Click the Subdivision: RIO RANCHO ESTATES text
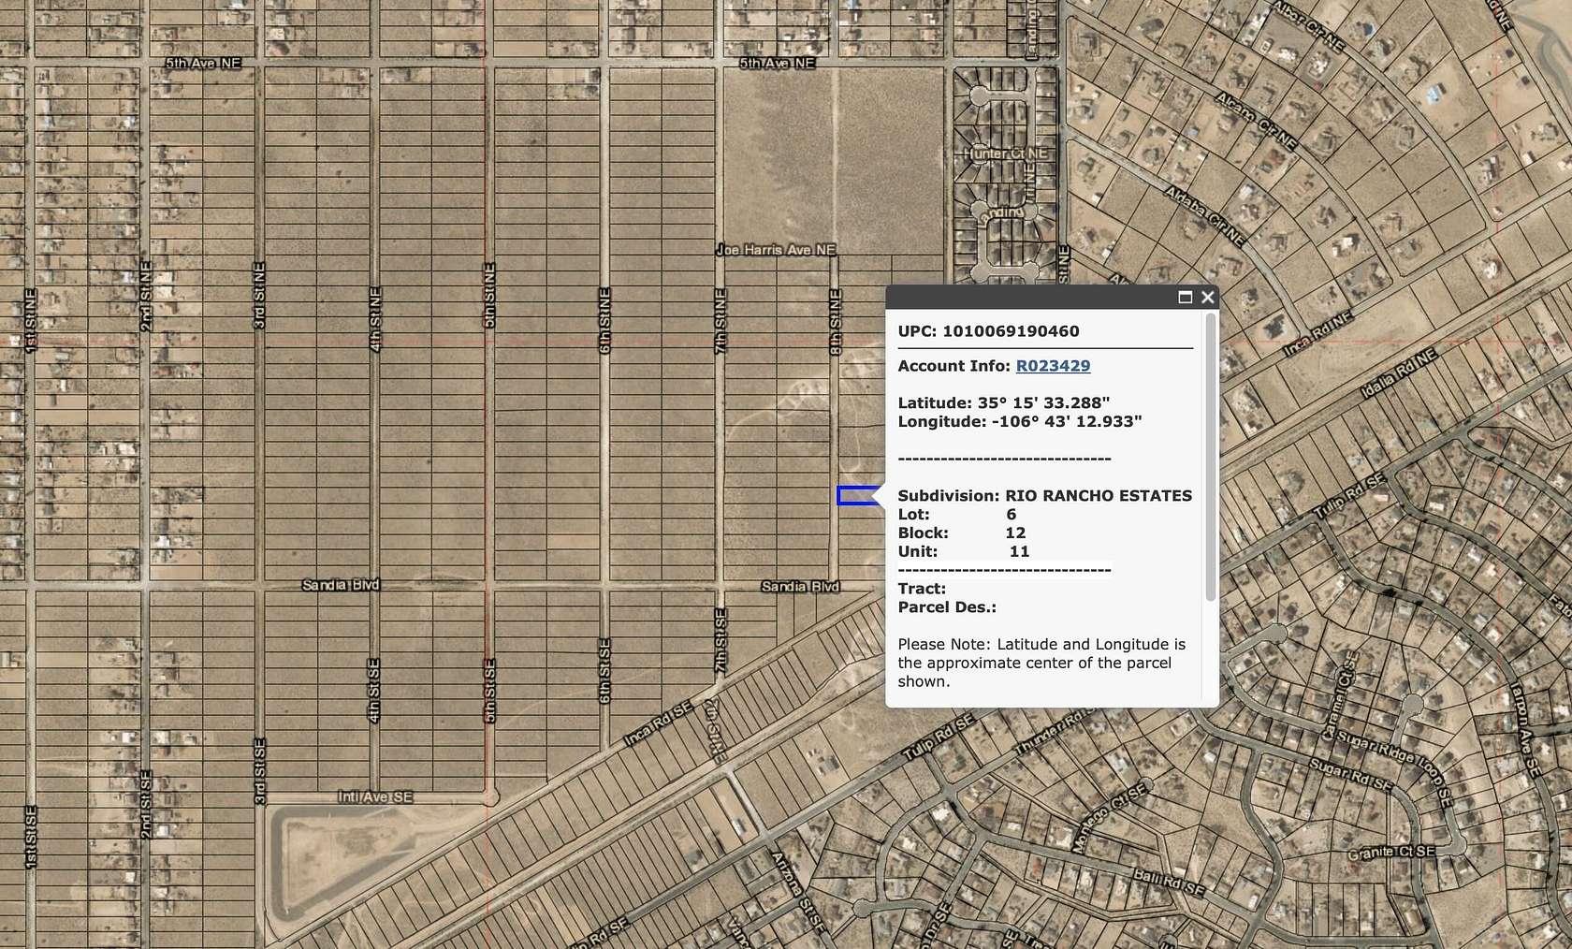The width and height of the screenshot is (1572, 949). click(1044, 496)
